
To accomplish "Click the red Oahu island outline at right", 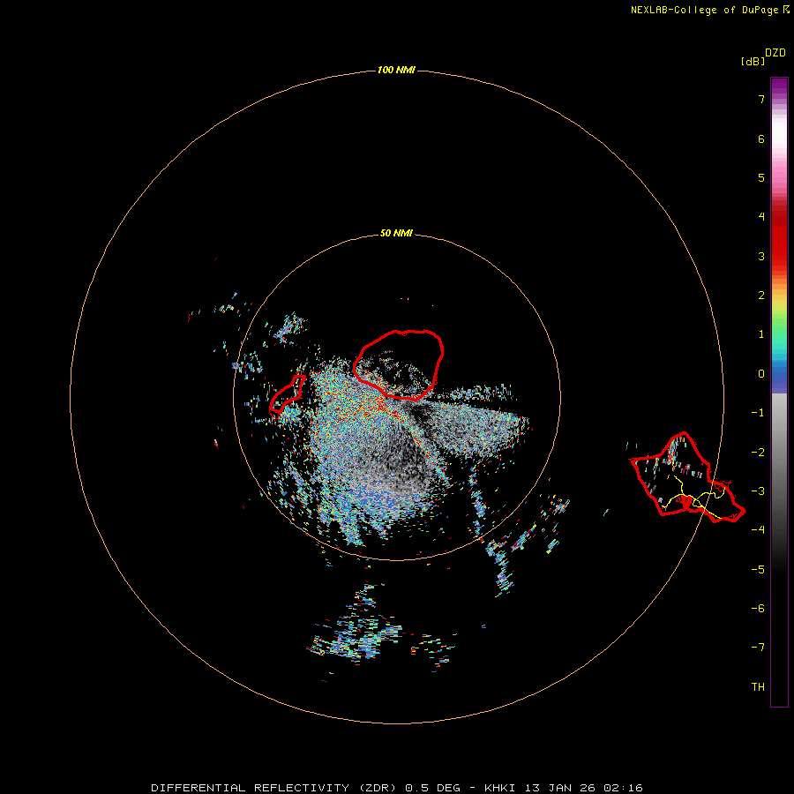I will click(x=687, y=477).
